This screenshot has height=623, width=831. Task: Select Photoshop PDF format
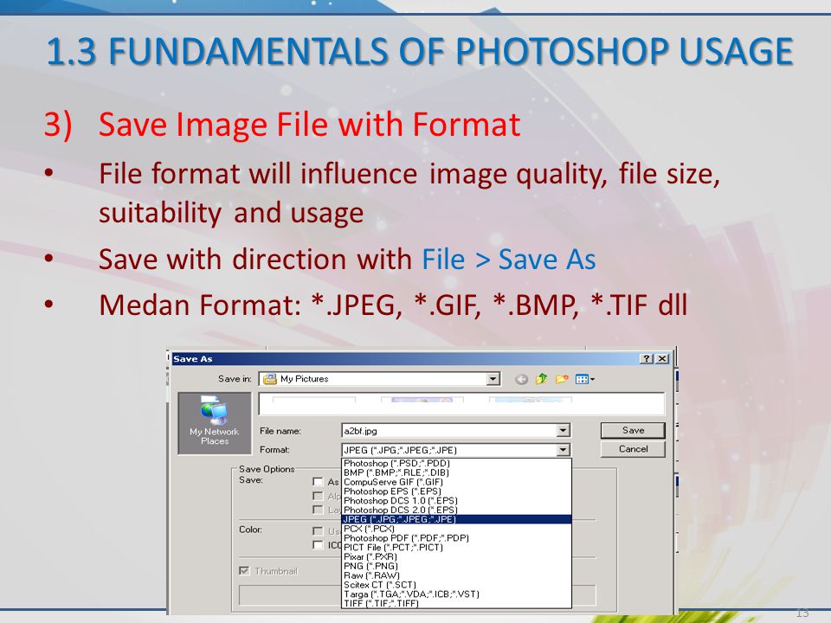pyautogui.click(x=456, y=537)
